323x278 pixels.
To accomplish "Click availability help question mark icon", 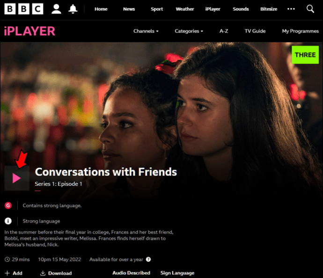I will point(148,259).
